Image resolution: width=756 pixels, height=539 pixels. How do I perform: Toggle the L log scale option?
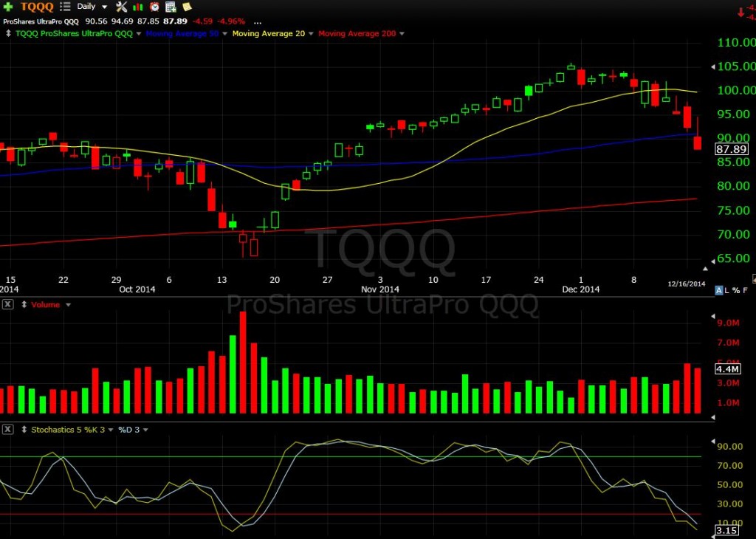(x=727, y=290)
